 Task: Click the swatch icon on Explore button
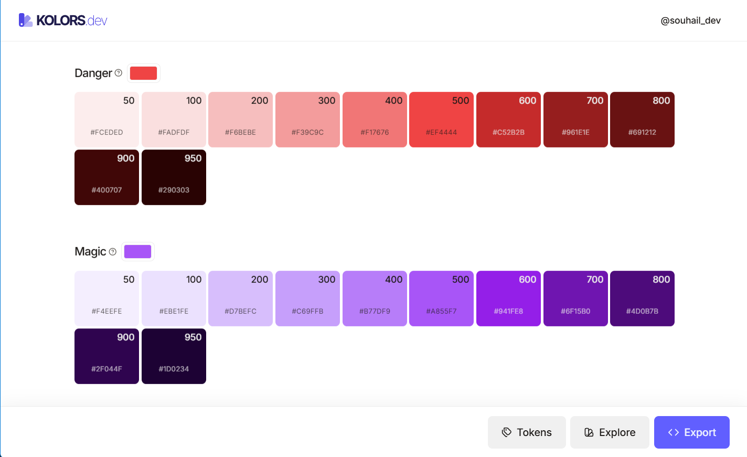[589, 432]
